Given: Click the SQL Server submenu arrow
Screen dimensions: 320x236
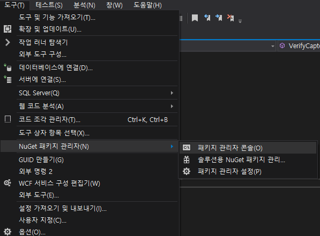Looking at the screenshot, I should tap(172, 93).
